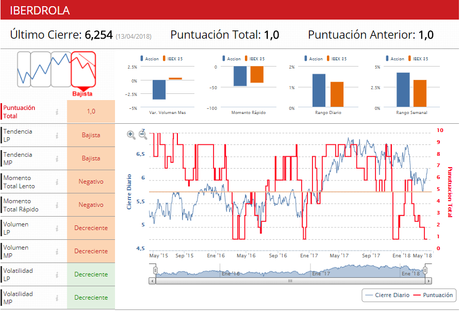Click the Tendencia LP row label
The image size is (460, 311).
pyautogui.click(x=18, y=135)
